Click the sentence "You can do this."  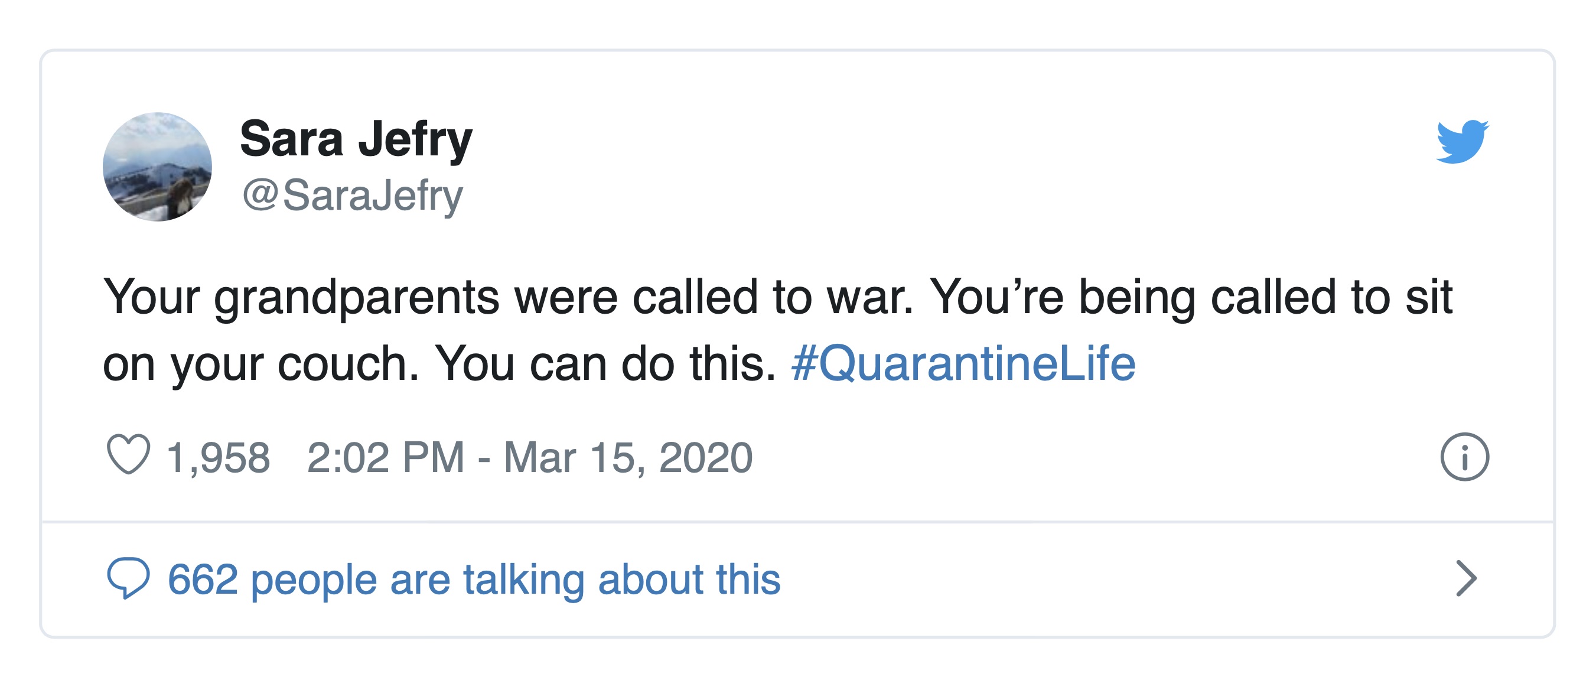(605, 363)
